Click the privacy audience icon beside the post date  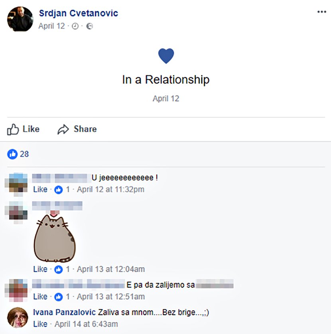[90, 26]
